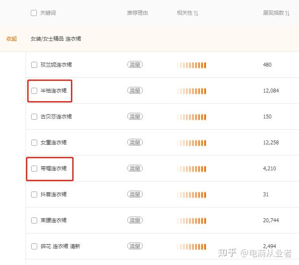Sort by 展现指数 column sort icon
The image size is (299, 265).
(287, 13)
